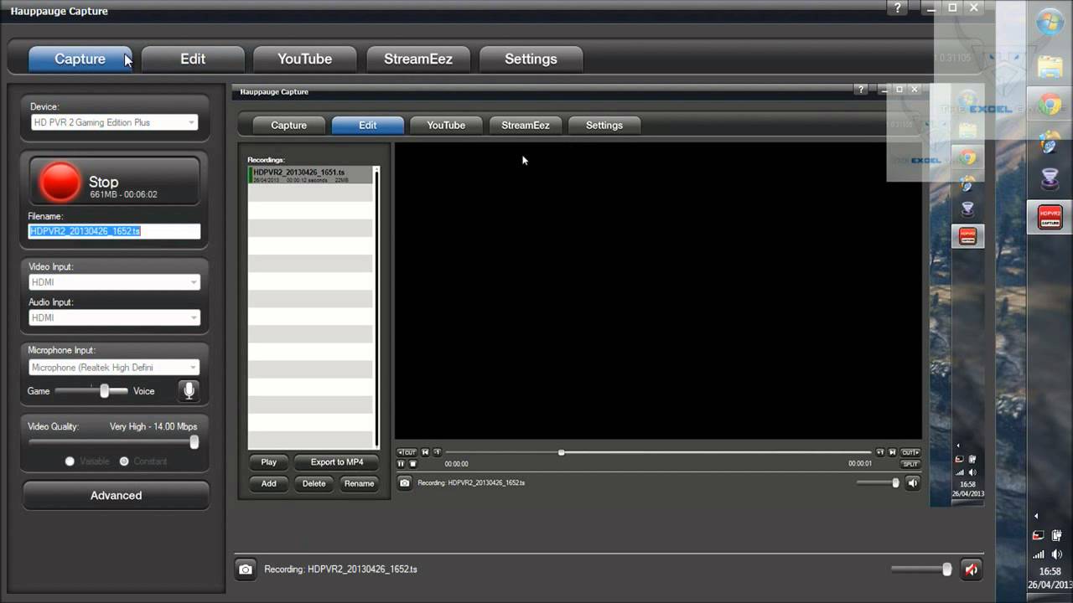Click the inner window's volume slider
This screenshot has width=1073, height=603.
pyautogui.click(x=878, y=483)
